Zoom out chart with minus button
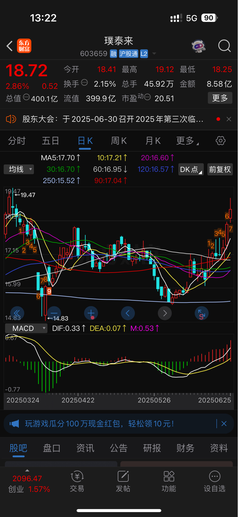This screenshot has height=517, width=238. point(54,313)
